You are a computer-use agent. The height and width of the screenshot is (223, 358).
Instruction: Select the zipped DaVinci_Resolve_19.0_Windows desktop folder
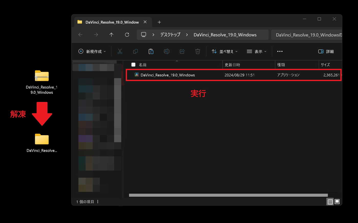click(42, 82)
